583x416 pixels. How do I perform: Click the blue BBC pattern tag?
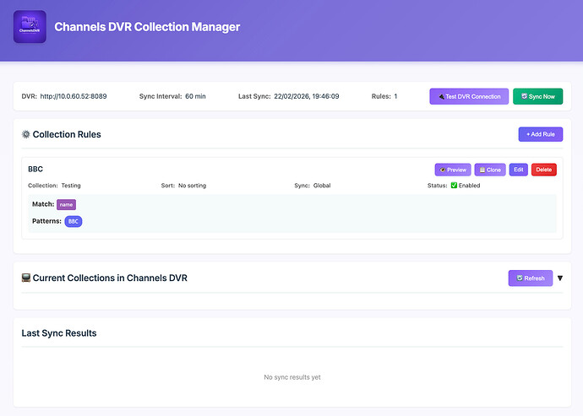tap(74, 221)
